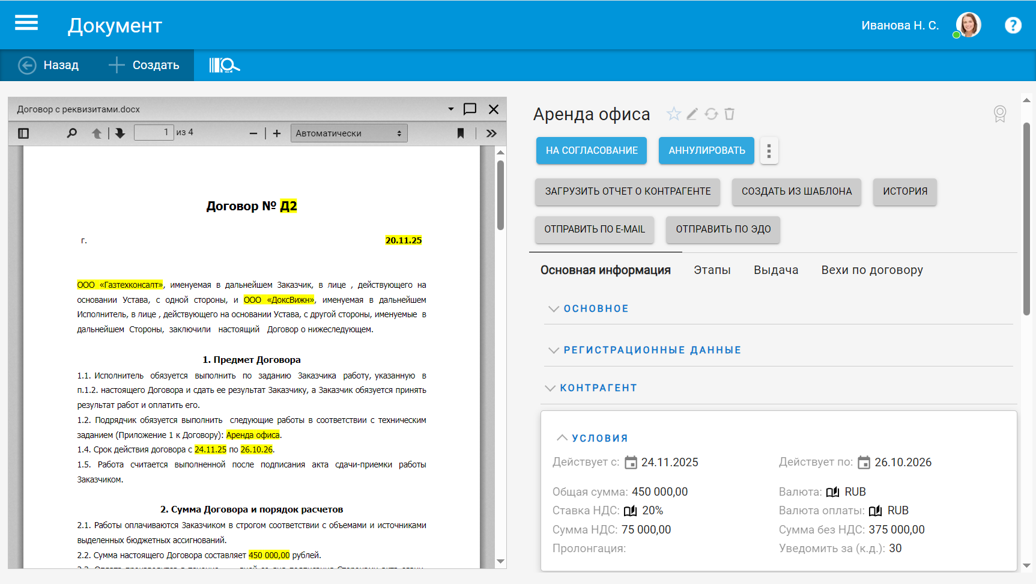Toggle the bookmark icon in viewer toolbar
This screenshot has height=584, width=1036.
point(461,133)
